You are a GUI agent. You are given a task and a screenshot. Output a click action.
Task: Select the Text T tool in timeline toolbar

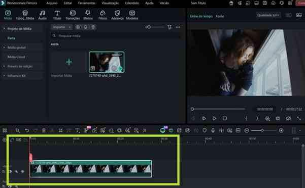coord(77,130)
